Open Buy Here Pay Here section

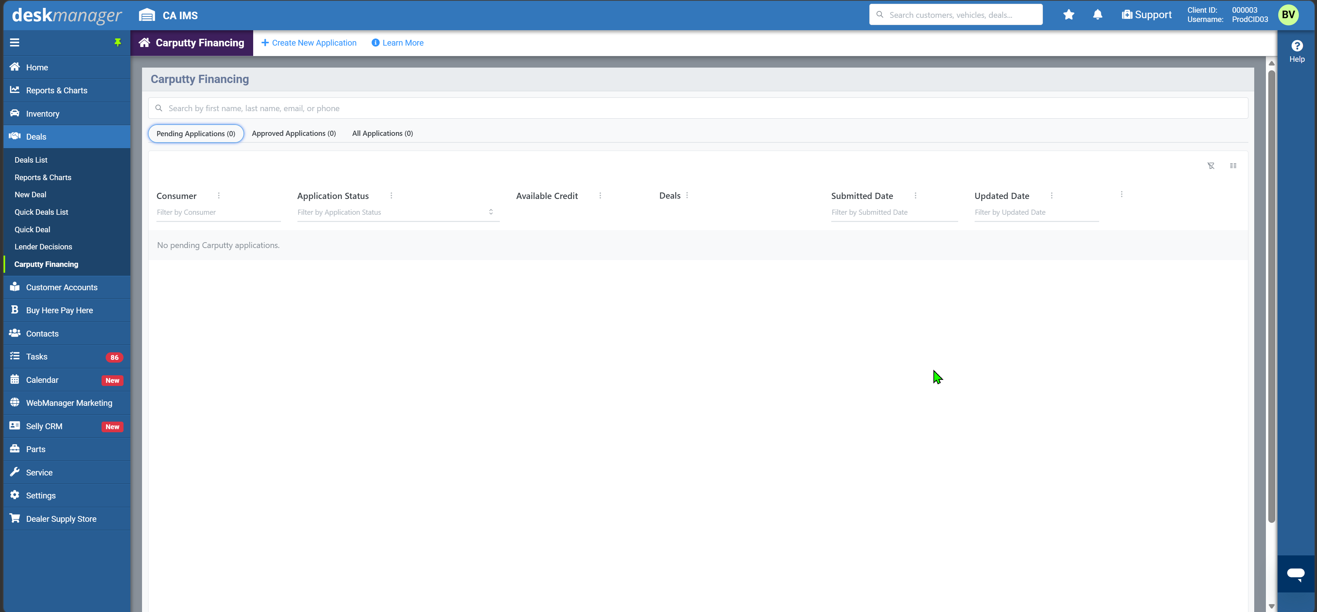point(67,310)
